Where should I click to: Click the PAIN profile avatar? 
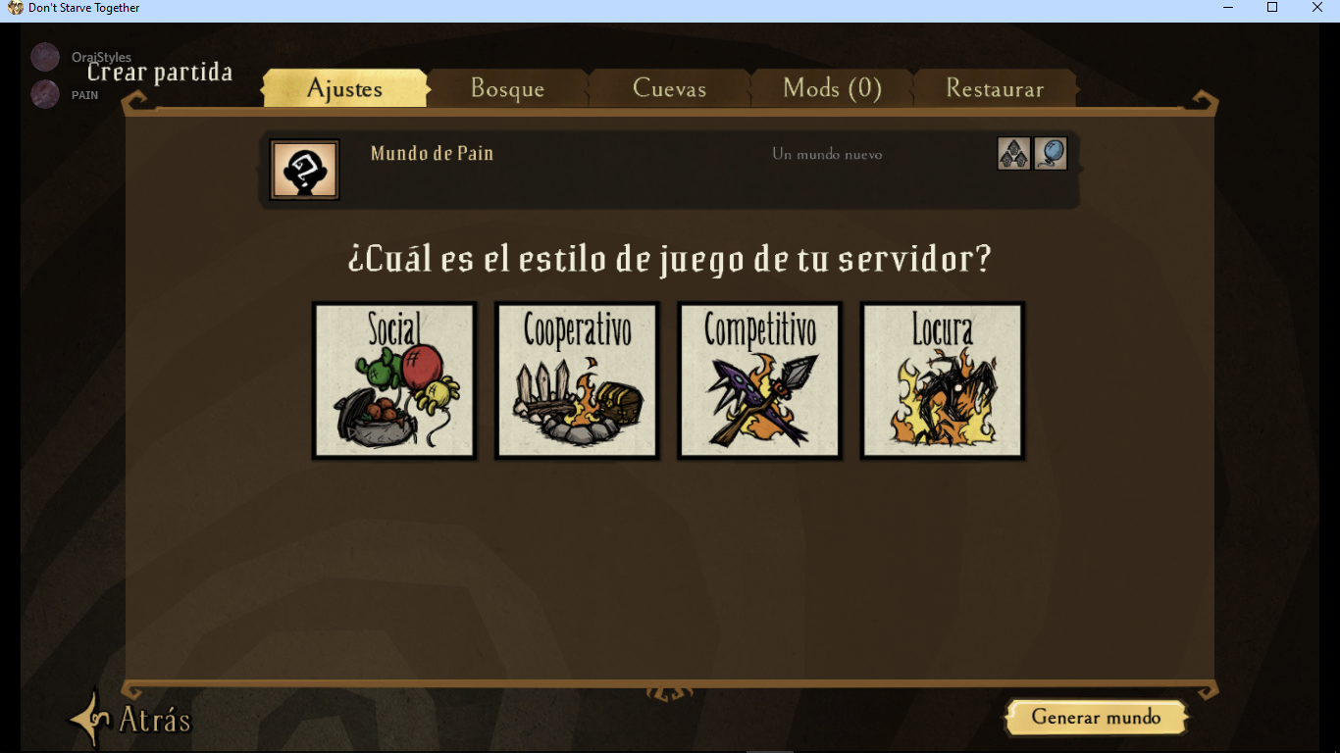click(x=45, y=94)
